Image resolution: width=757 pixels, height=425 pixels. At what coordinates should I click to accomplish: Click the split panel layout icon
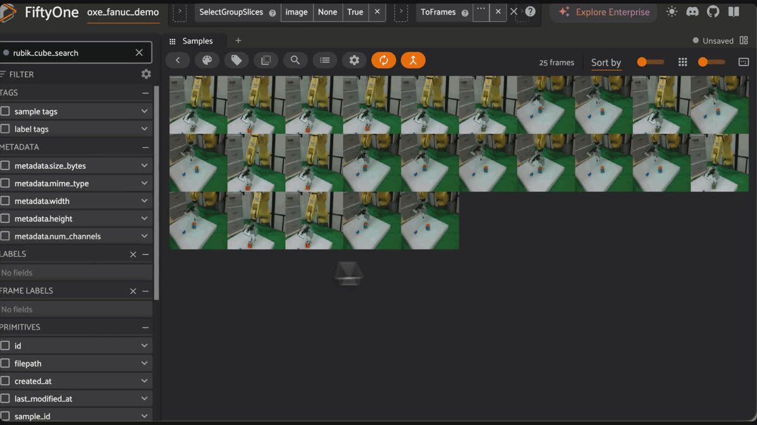[744, 40]
